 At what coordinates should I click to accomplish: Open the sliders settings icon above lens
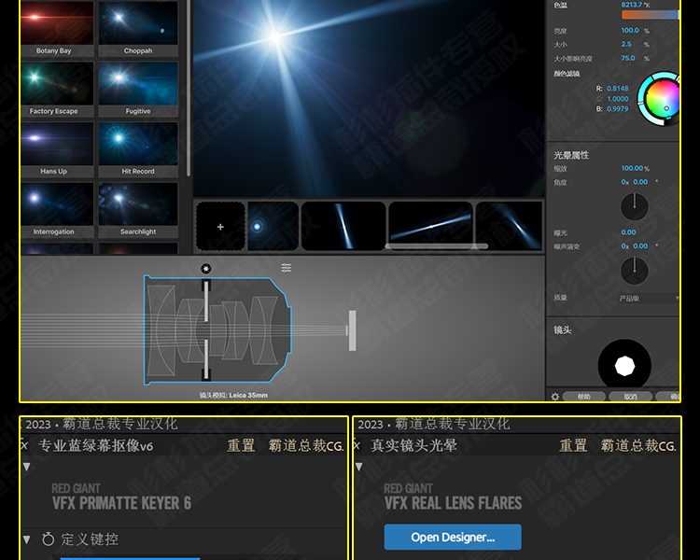287,268
